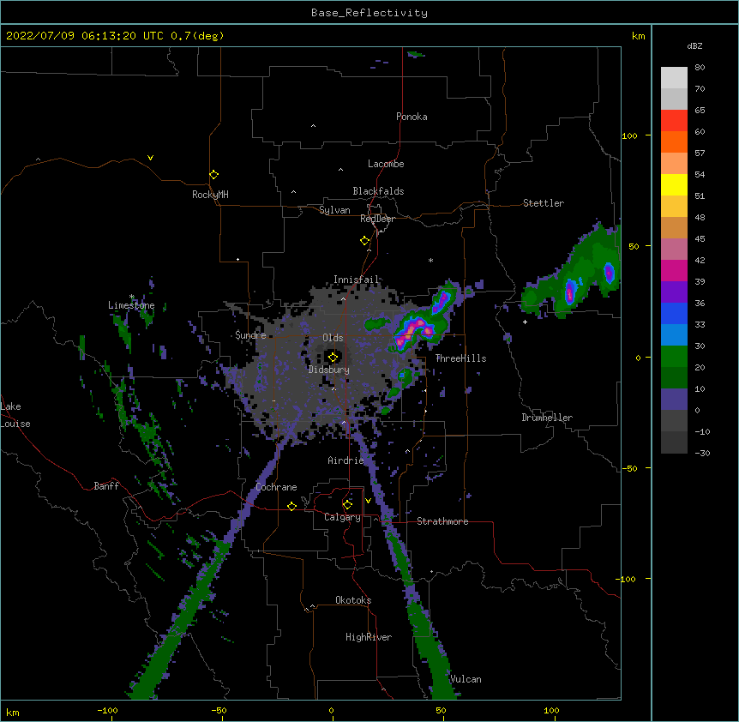Click the radar-site diamond between Olds and Didsbury

[x=333, y=358]
